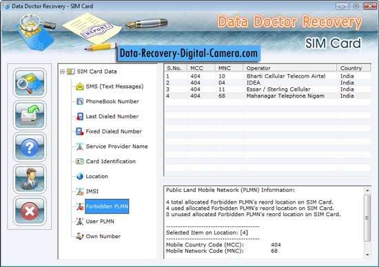Image resolution: width=379 pixels, height=267 pixels.
Task: View the IMSI entry
Action: click(x=92, y=191)
